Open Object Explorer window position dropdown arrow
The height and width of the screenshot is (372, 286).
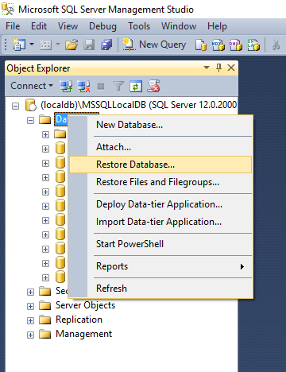[x=207, y=68]
